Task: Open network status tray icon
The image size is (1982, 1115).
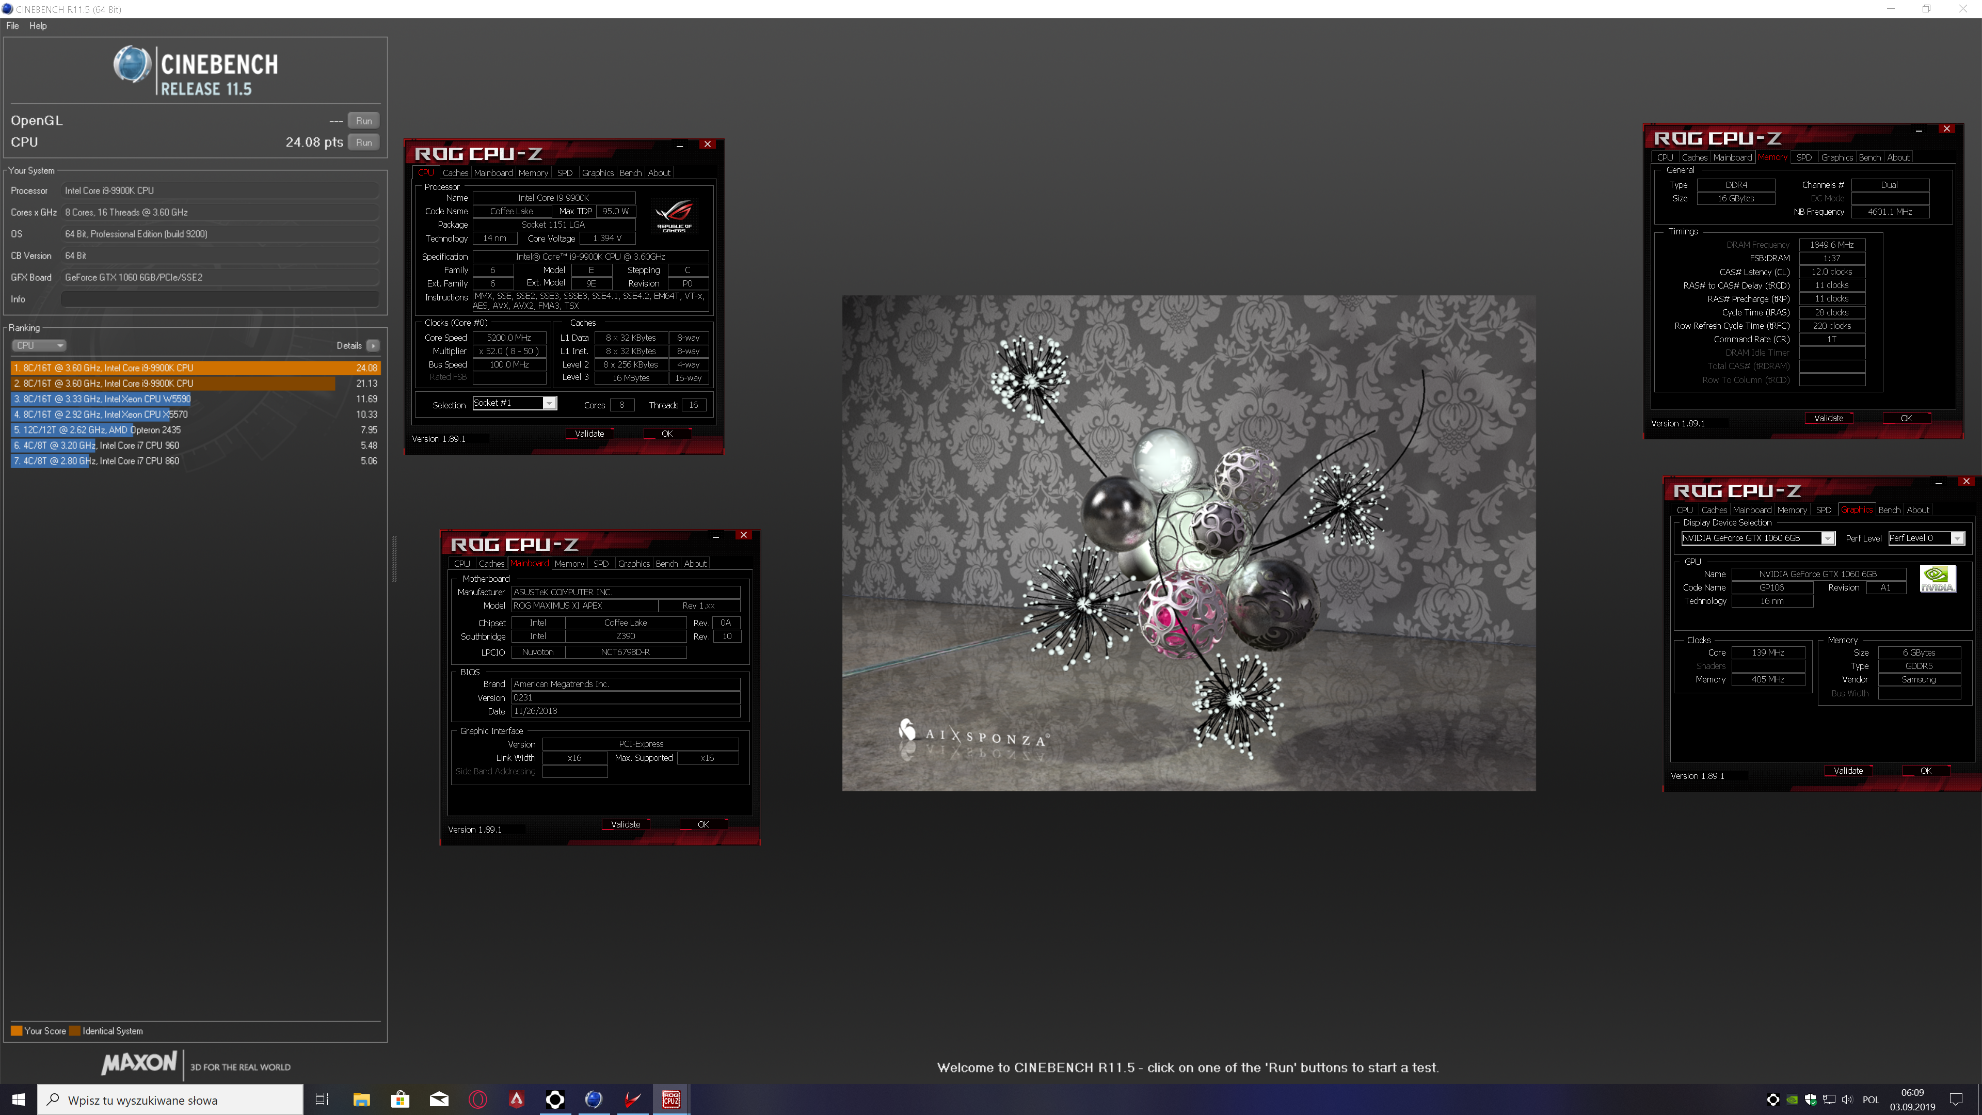Action: 1829,1100
